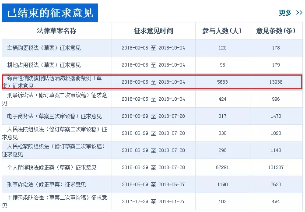Click the 2017-12-29 至 2018-01-27 date cell
Viewport: 305px width, 212px height.
click(153, 201)
